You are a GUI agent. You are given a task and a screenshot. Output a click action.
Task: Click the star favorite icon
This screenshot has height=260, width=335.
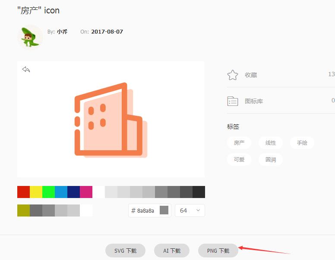click(x=233, y=75)
